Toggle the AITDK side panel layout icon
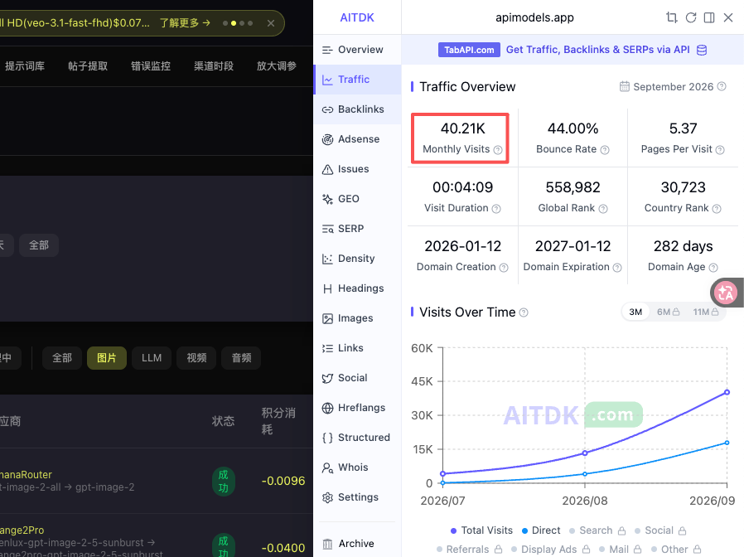Viewport: 744px width, 557px height. (709, 17)
